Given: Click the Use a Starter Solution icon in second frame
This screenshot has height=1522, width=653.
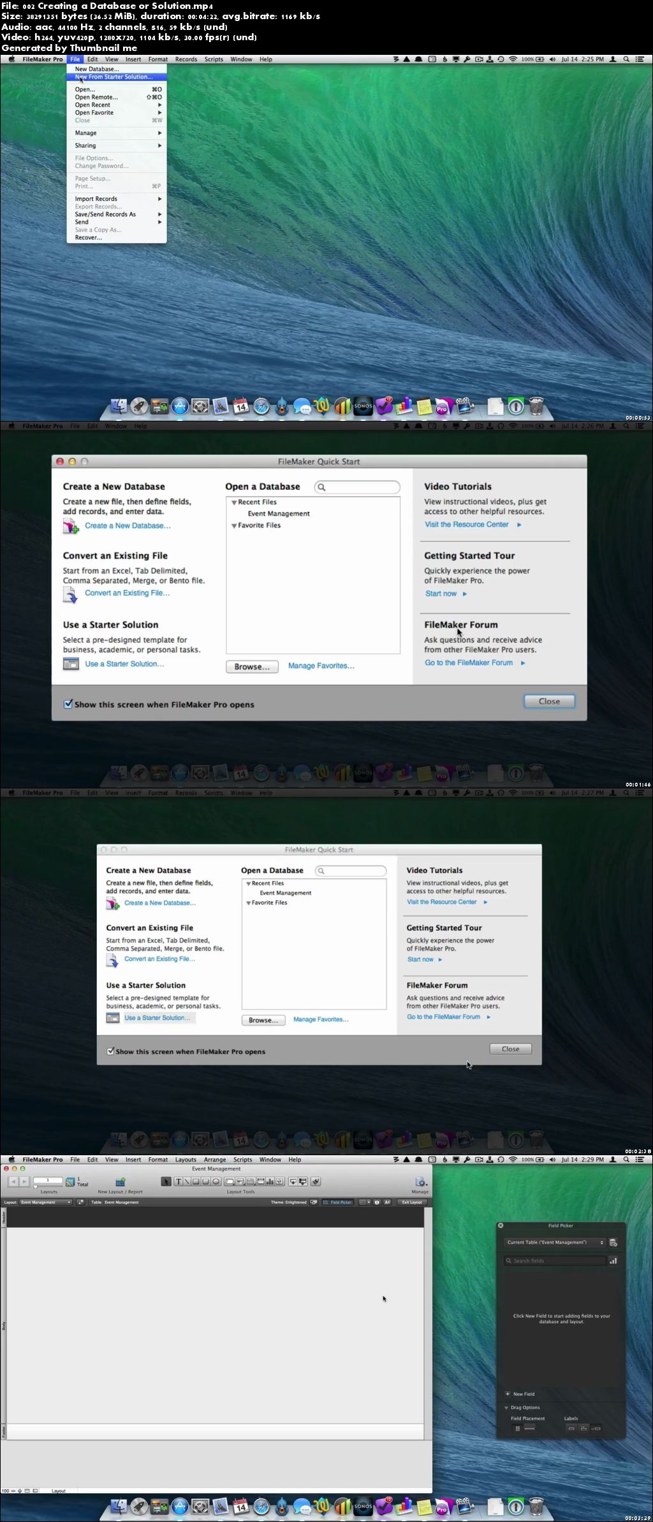Looking at the screenshot, I should pyautogui.click(x=70, y=664).
